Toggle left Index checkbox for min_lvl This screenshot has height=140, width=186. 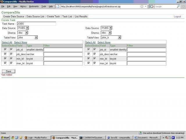point(11,58)
